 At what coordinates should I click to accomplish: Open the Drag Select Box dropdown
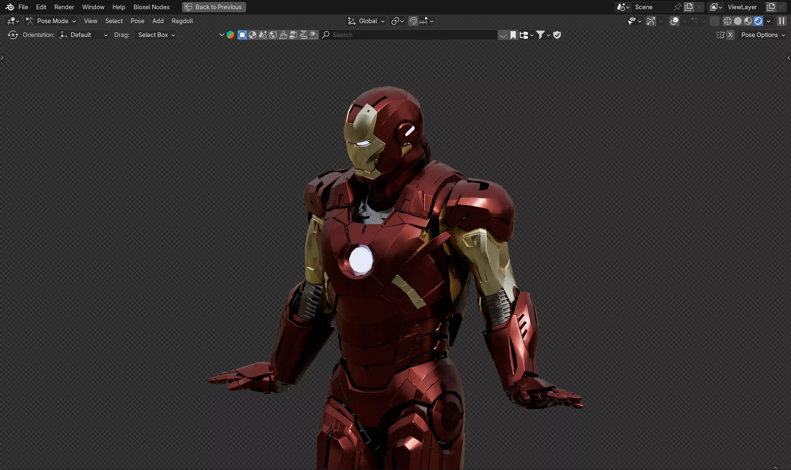point(155,35)
